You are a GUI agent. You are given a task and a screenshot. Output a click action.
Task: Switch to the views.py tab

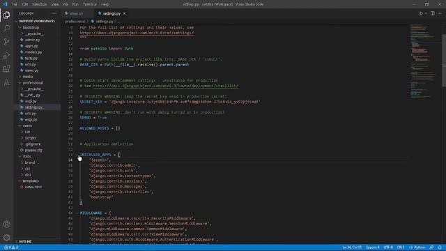[x=76, y=13]
